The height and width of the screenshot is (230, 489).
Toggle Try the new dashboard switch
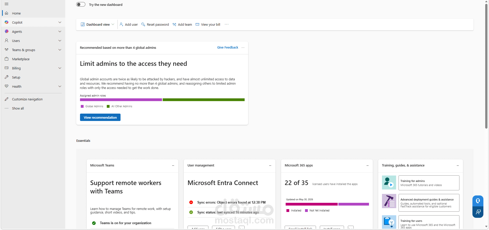point(81,4)
